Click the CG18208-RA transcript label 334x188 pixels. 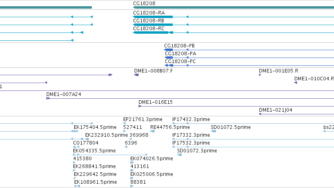coord(149,13)
